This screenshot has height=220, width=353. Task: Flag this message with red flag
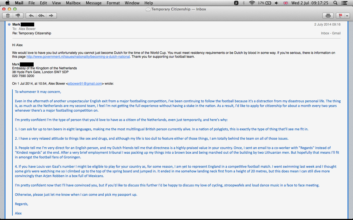[340, 16]
